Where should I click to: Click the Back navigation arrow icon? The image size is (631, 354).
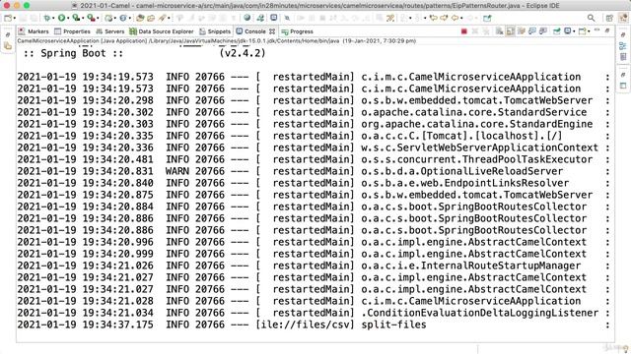coord(455,18)
